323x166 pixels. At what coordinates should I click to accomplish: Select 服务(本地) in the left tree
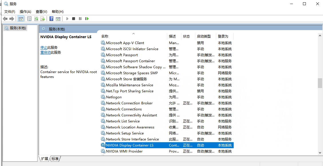point(15,28)
